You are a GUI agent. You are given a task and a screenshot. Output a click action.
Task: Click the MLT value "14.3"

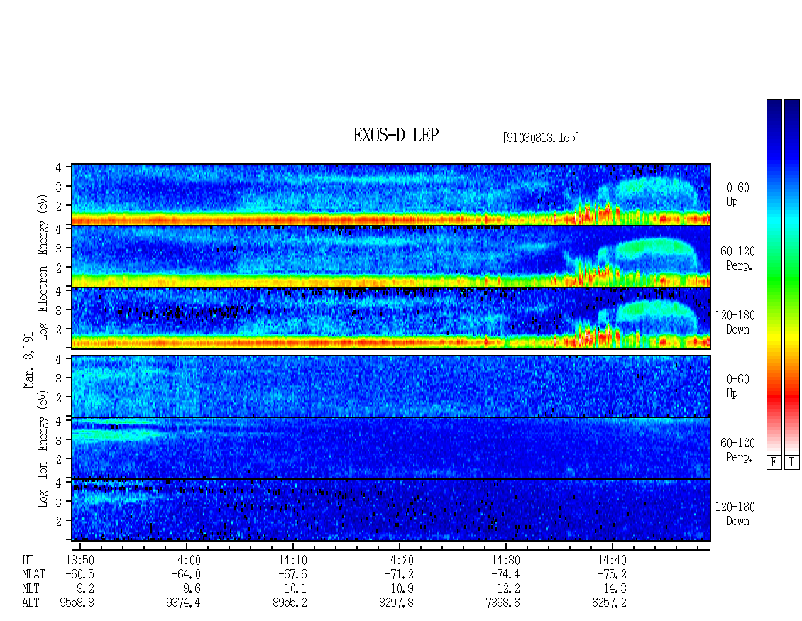615,589
